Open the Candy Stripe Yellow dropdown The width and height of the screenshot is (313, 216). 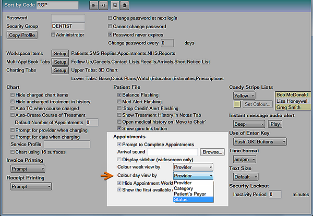tap(244, 96)
